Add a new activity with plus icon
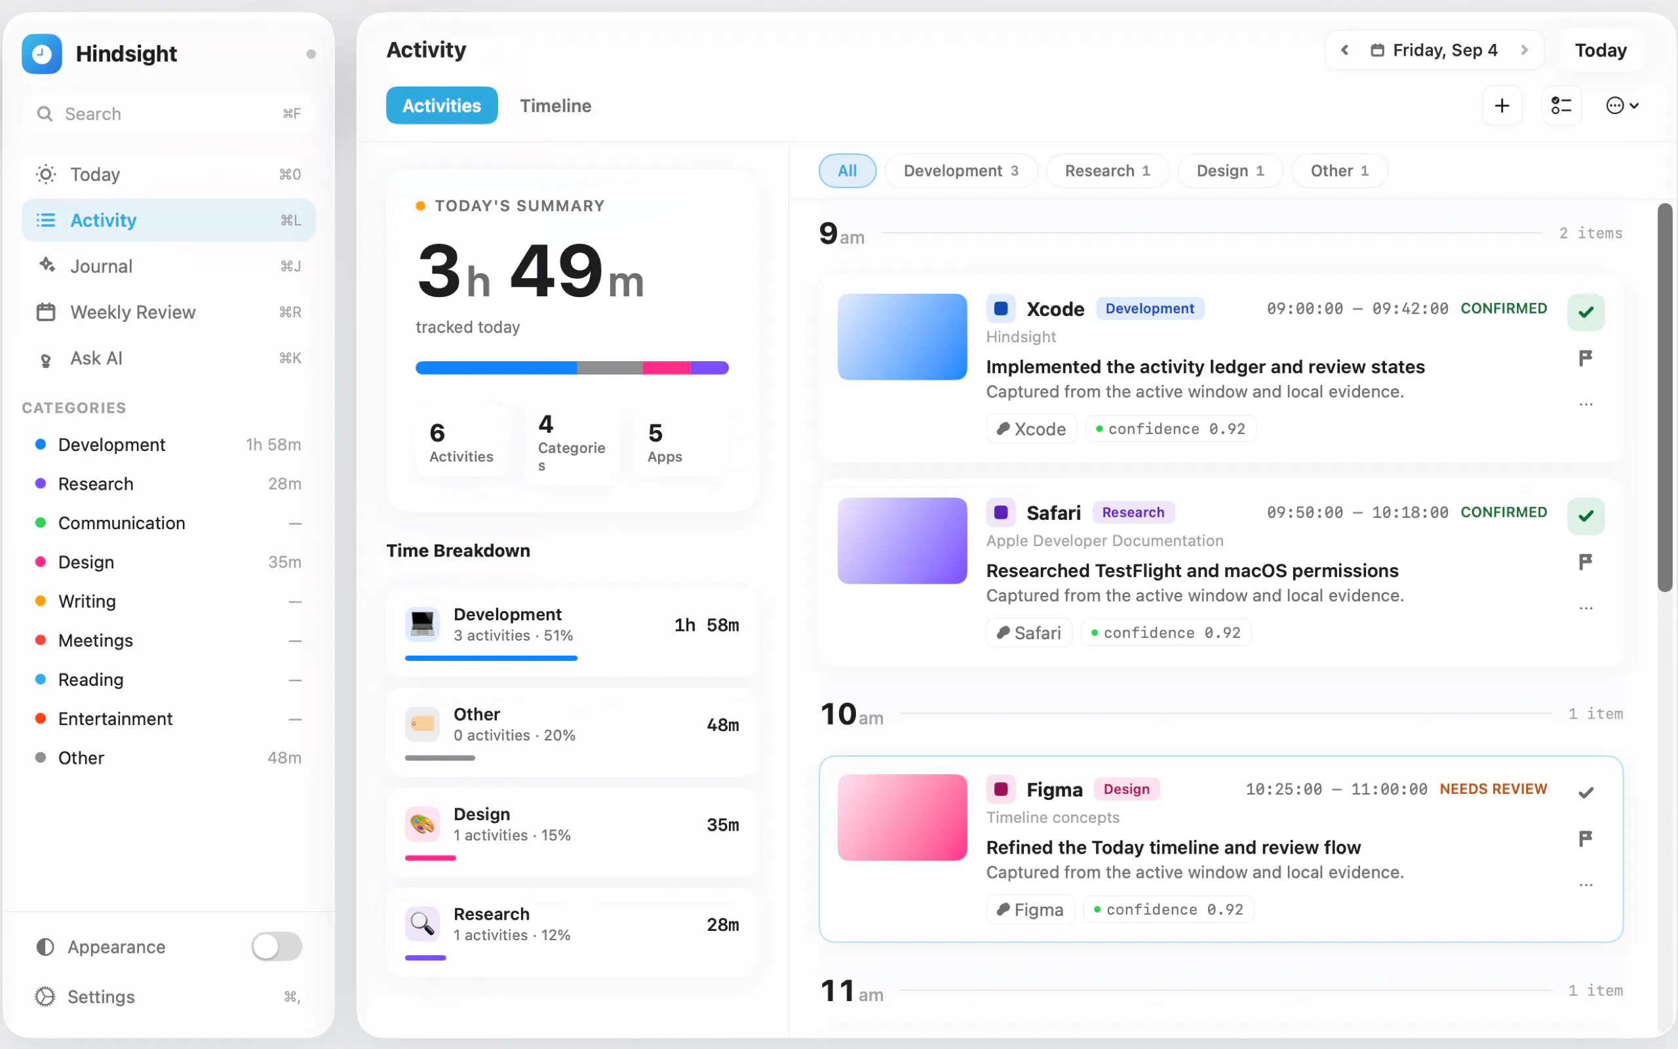The width and height of the screenshot is (1678, 1049). [1502, 106]
